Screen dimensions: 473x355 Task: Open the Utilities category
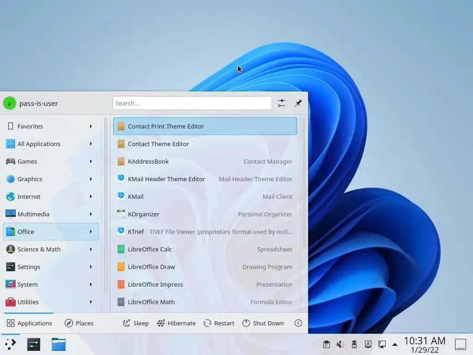pyautogui.click(x=51, y=302)
